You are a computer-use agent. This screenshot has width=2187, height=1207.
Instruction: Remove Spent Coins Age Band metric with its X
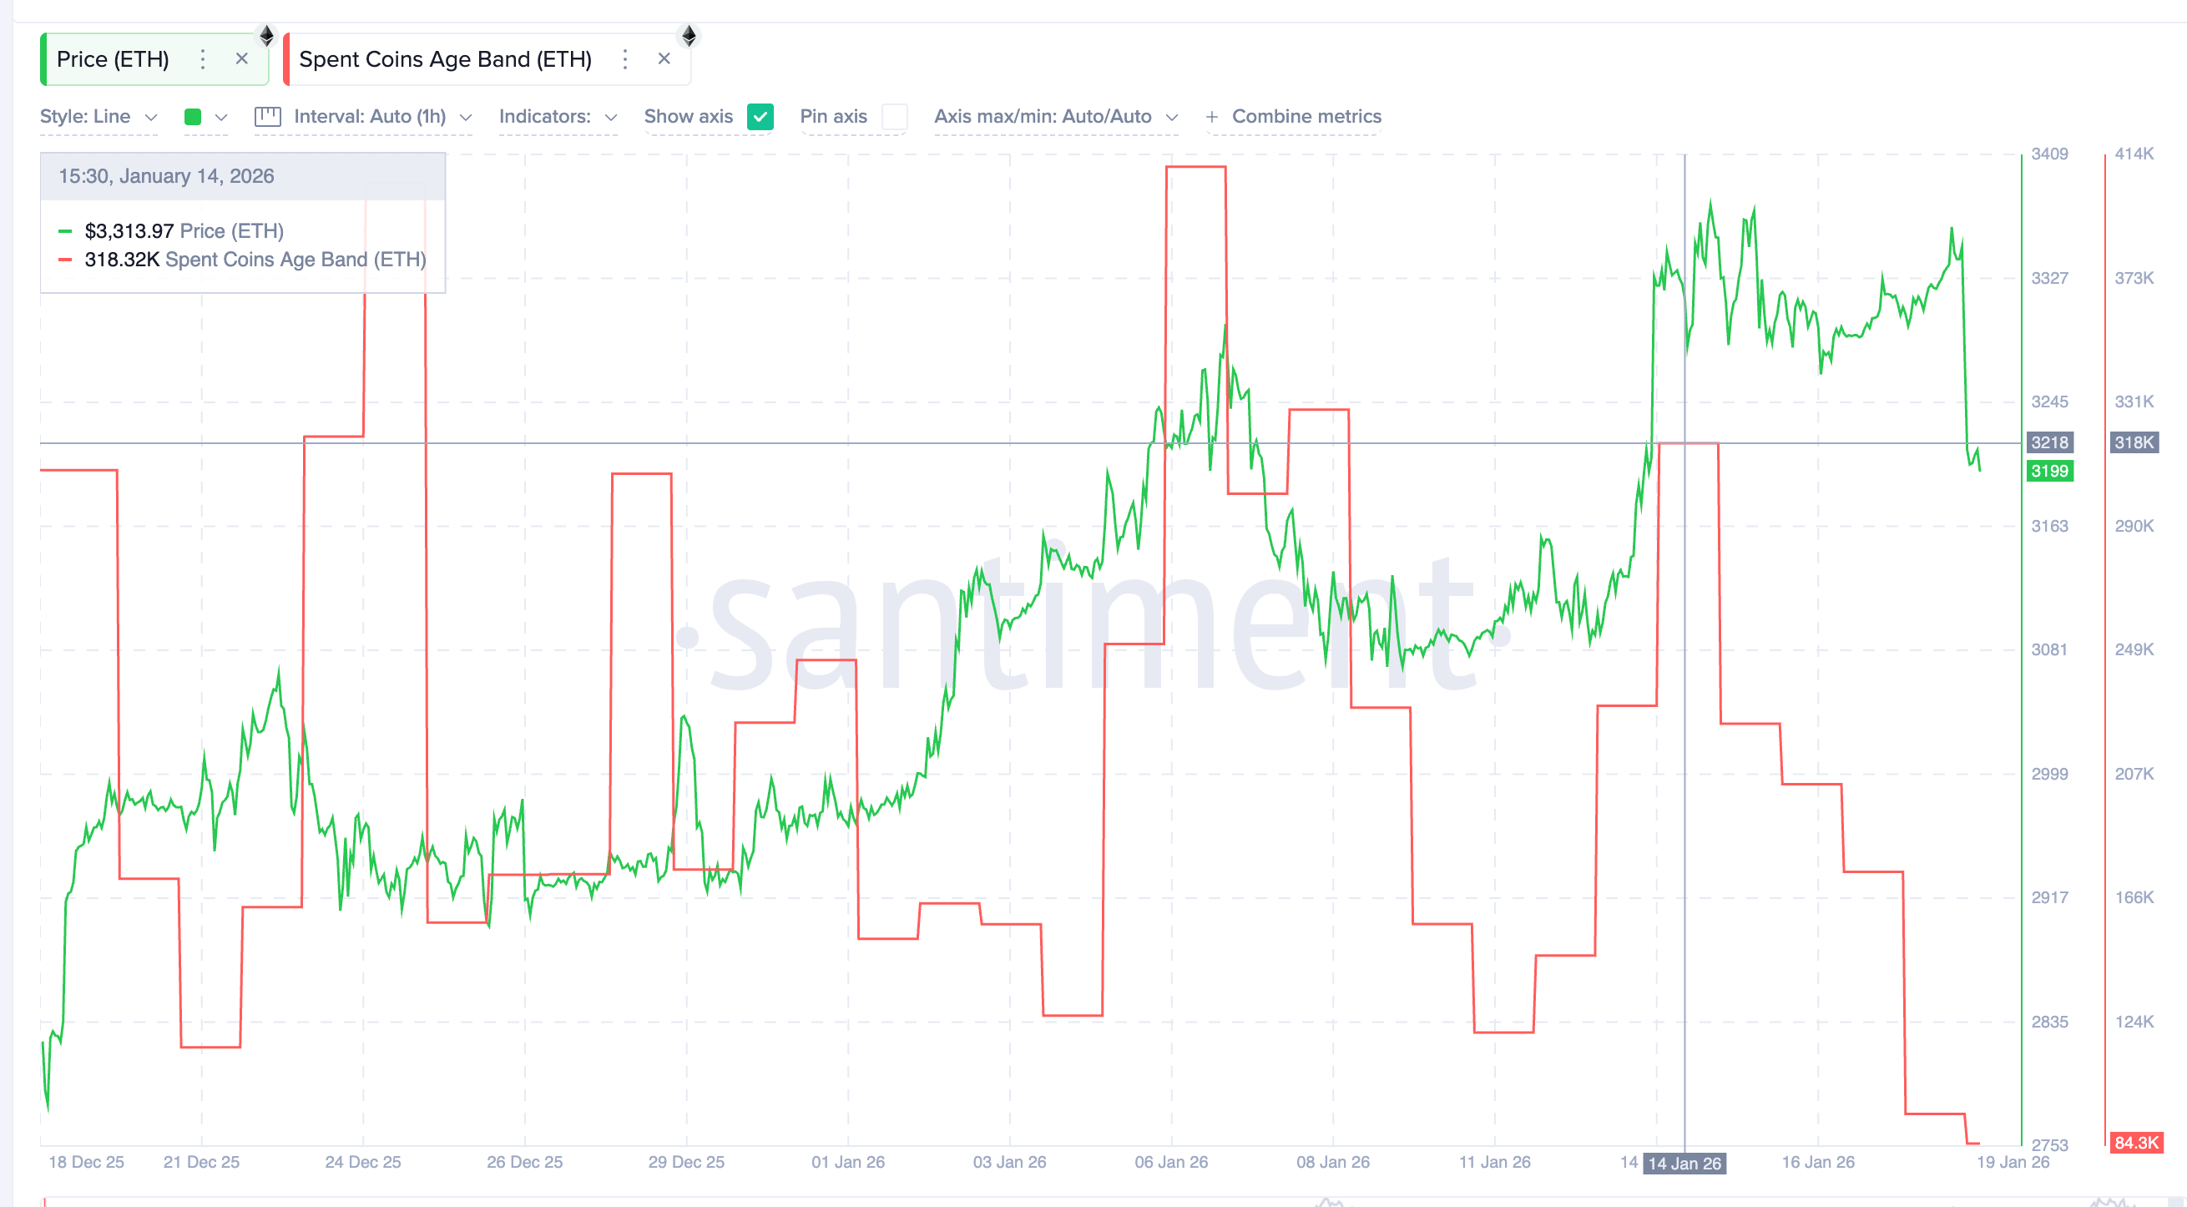tap(664, 58)
